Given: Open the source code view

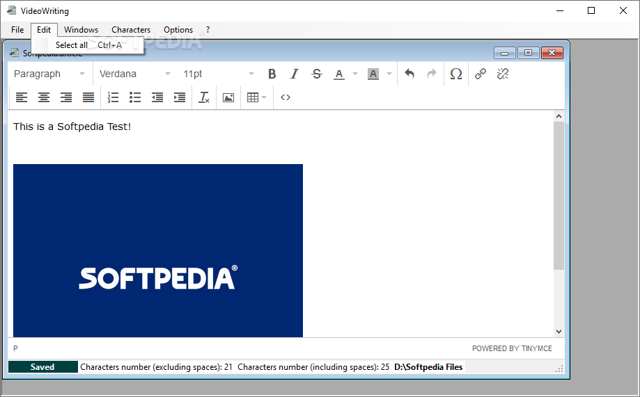Looking at the screenshot, I should (x=286, y=97).
